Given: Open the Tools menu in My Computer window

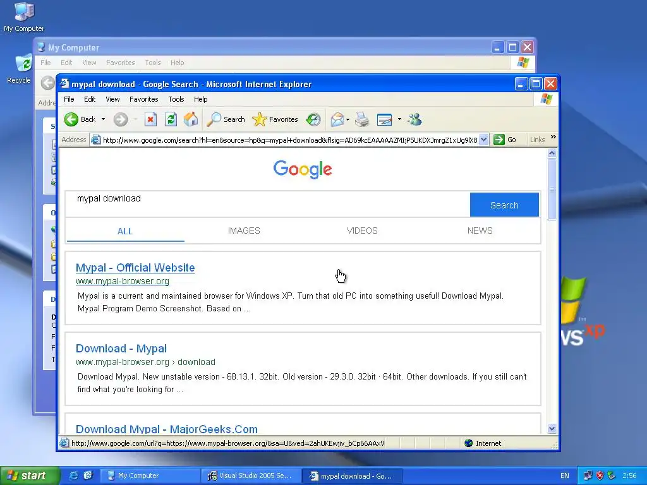Looking at the screenshot, I should pos(153,63).
